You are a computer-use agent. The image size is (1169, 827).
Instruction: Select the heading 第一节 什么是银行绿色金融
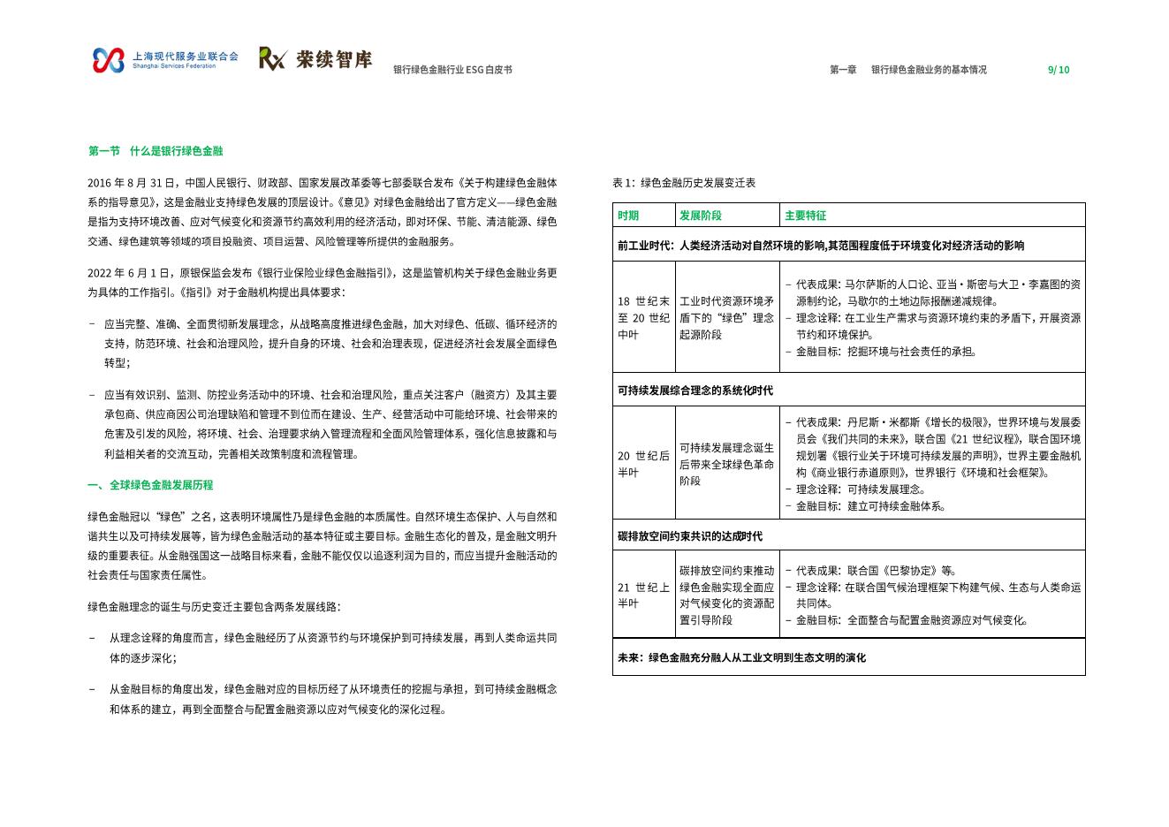156,151
